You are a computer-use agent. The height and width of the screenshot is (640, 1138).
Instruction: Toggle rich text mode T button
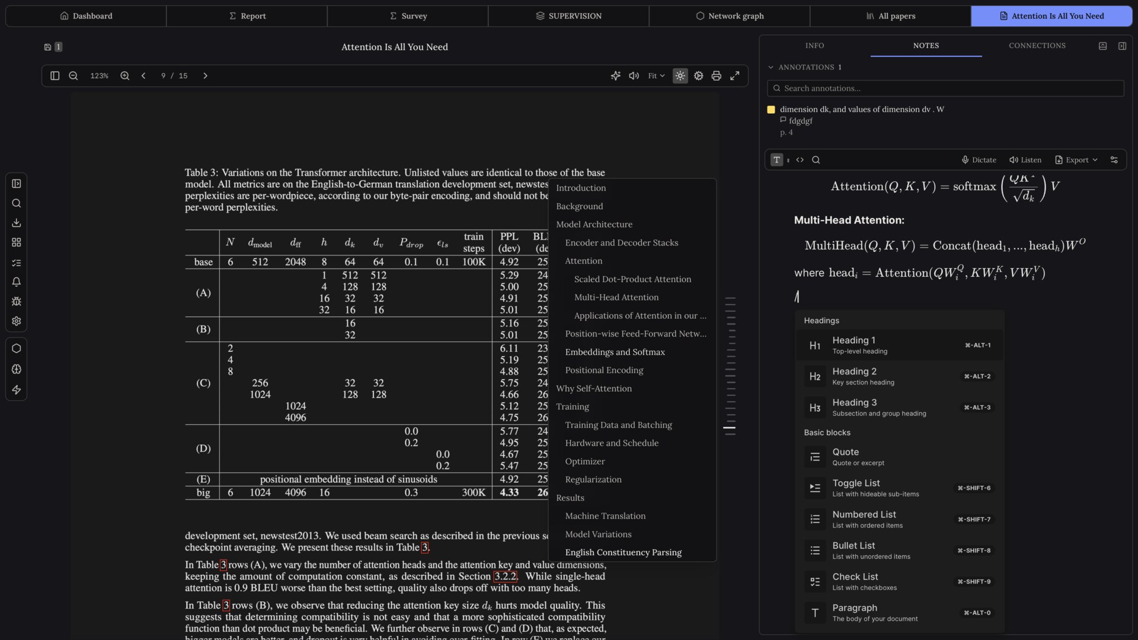[776, 160]
